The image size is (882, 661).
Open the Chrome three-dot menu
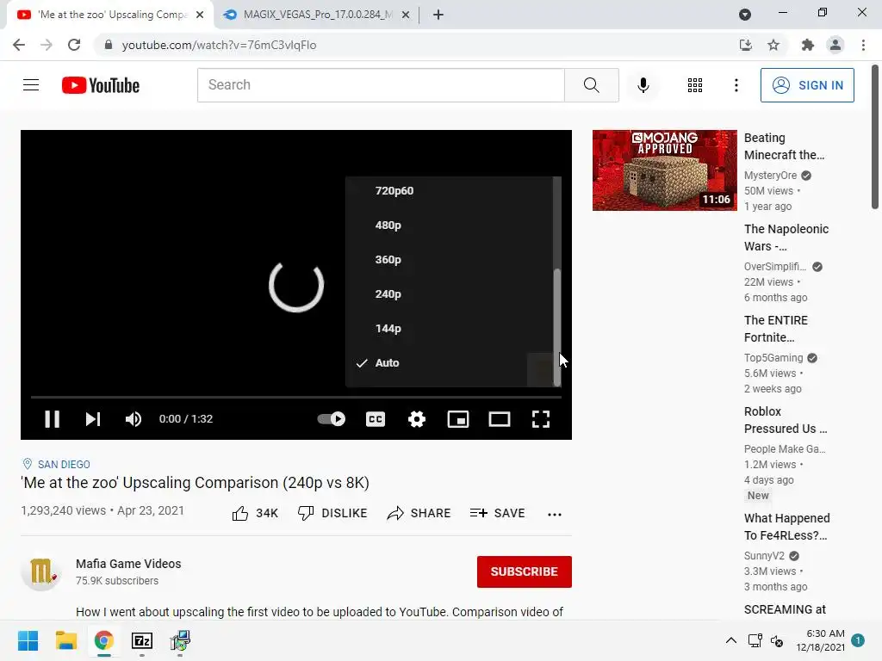coord(863,45)
